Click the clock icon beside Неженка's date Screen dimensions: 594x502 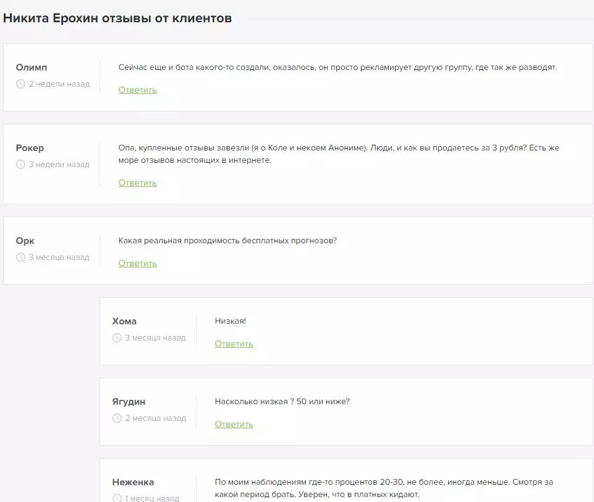[x=117, y=498]
